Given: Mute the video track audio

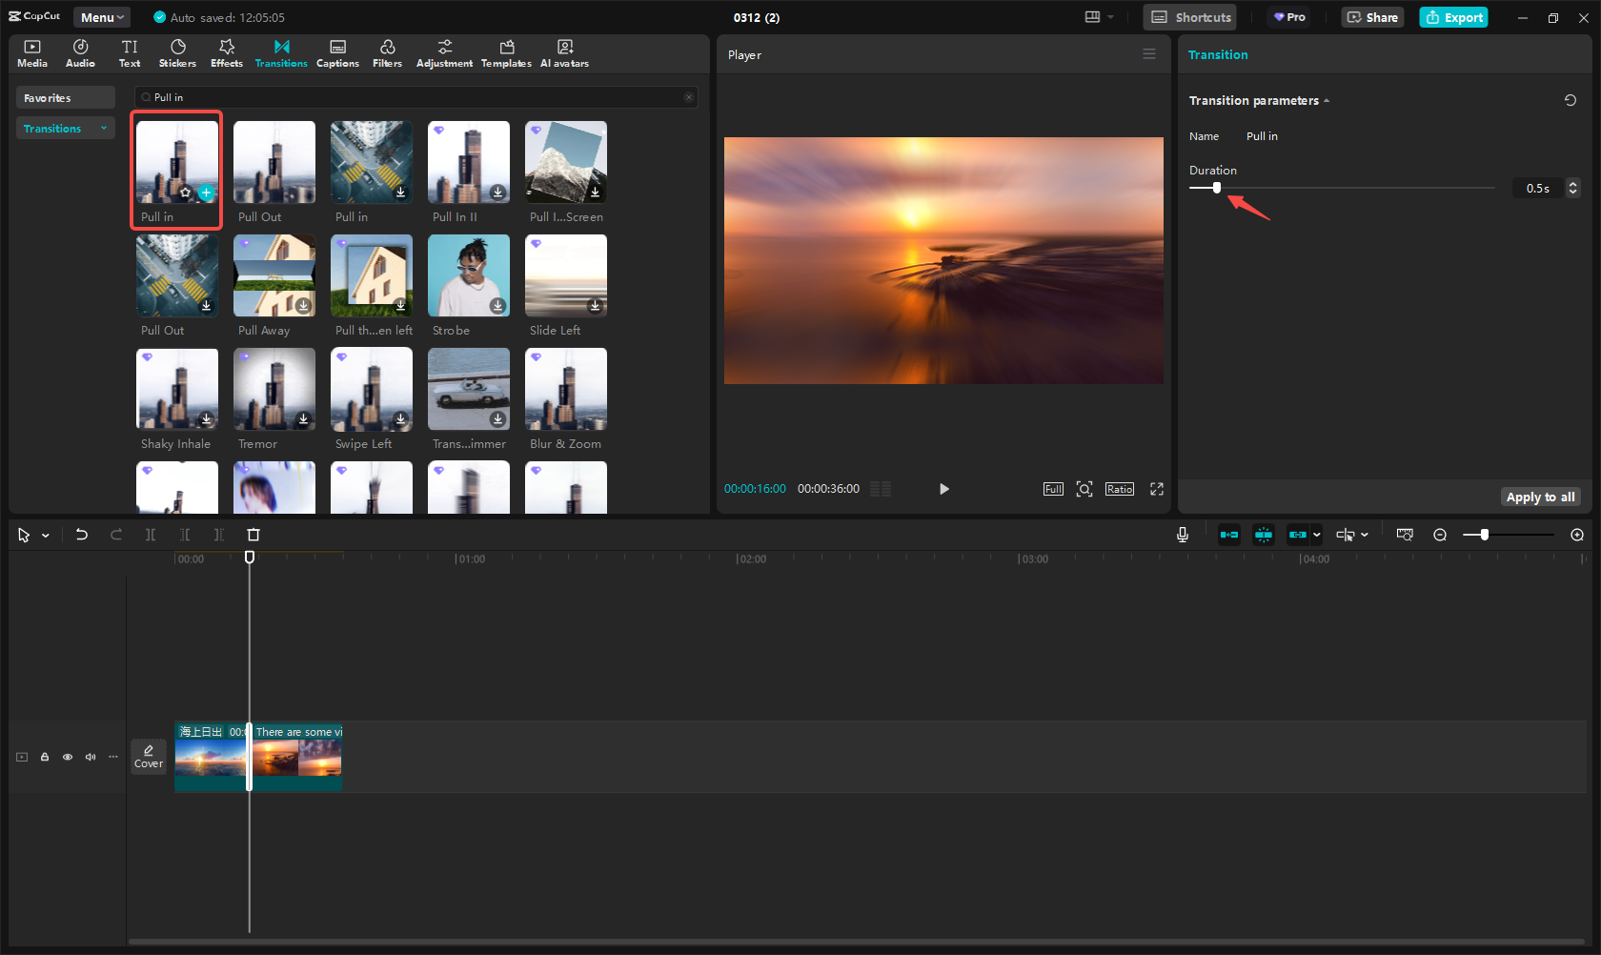Looking at the screenshot, I should pyautogui.click(x=91, y=757).
